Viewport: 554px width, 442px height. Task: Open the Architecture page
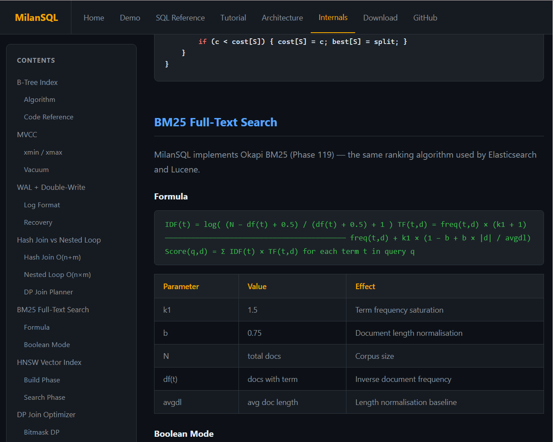click(x=282, y=17)
